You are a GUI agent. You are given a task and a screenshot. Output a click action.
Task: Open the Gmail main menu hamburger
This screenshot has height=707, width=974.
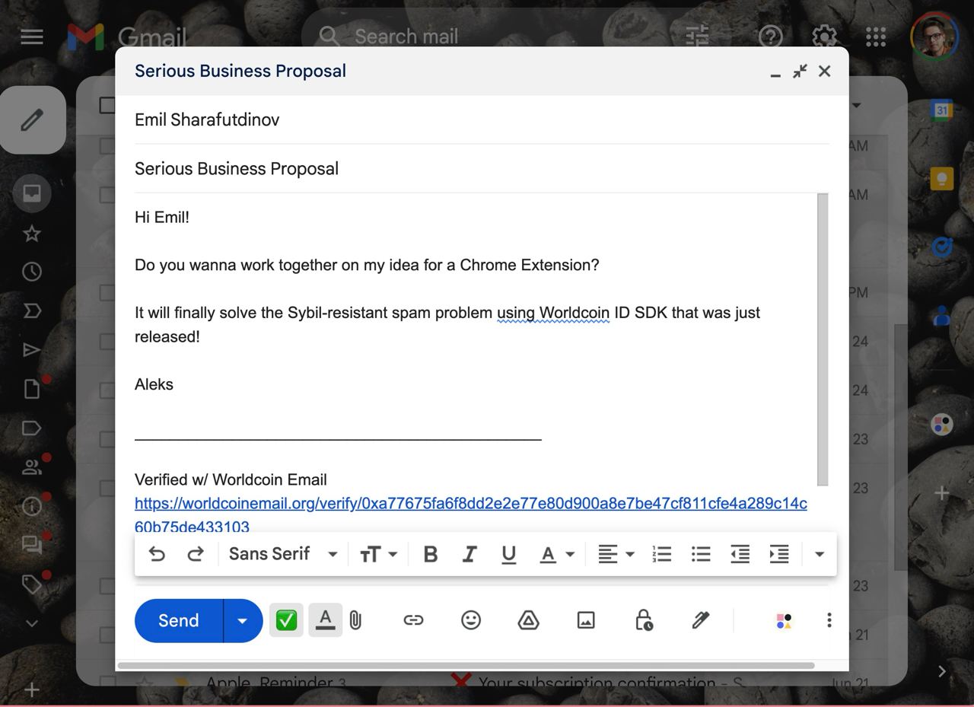click(32, 37)
